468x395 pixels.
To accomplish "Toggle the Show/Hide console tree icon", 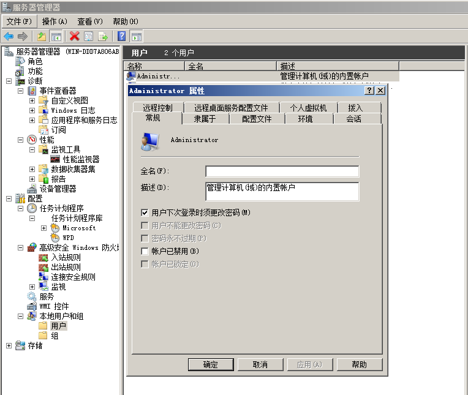I will (x=56, y=36).
